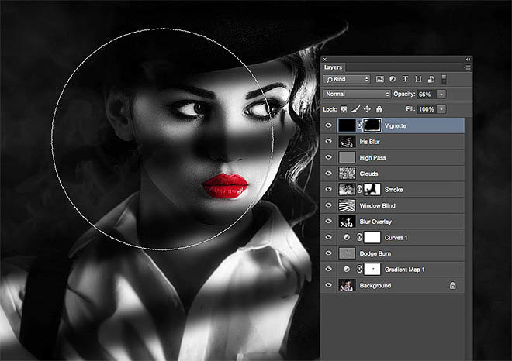Click the lock position icon
512x361 pixels.
click(x=367, y=109)
